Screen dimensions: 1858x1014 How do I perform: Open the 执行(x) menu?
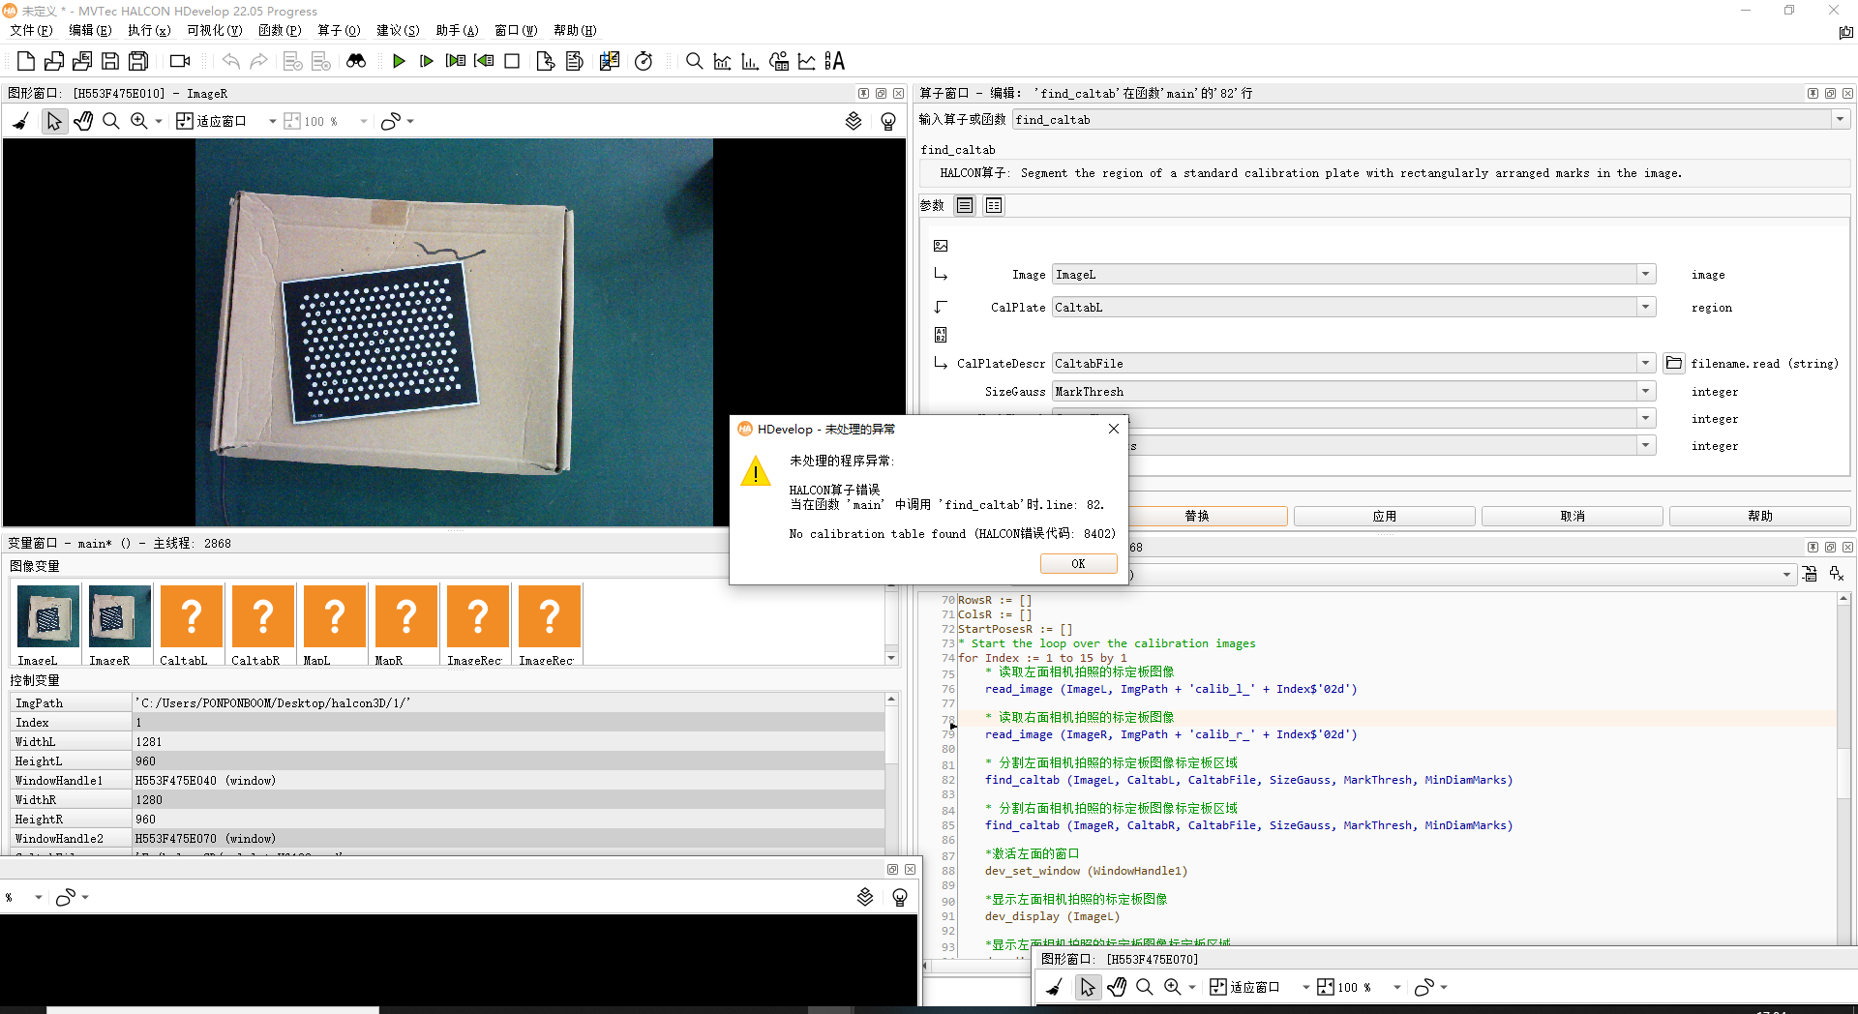click(149, 31)
